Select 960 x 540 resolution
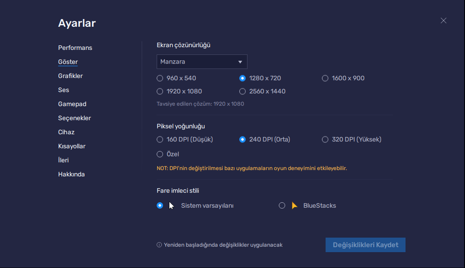The width and height of the screenshot is (465, 268). pyautogui.click(x=160, y=78)
